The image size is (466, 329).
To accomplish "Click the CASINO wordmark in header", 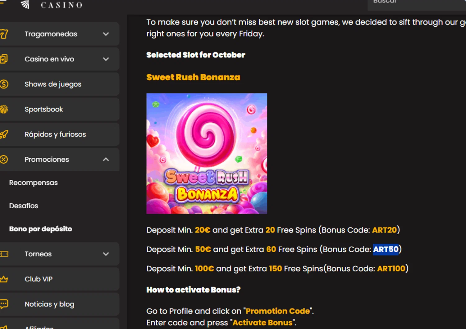I will pos(62,5).
